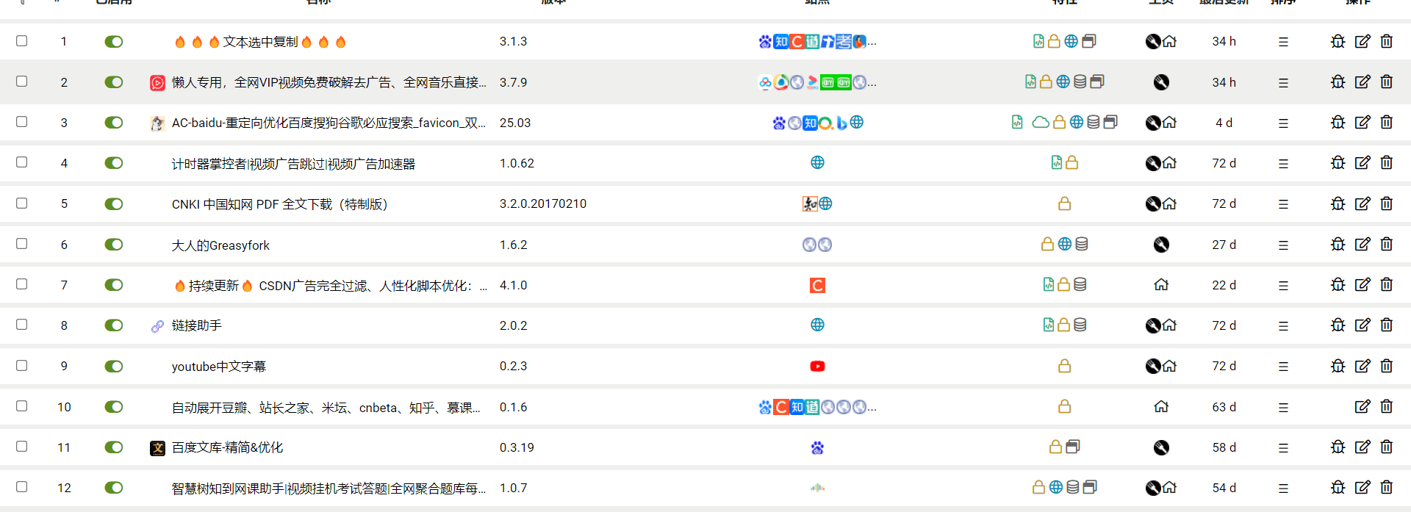1411x512 pixels.
Task: Check the box for script number 12
Action: tap(22, 487)
